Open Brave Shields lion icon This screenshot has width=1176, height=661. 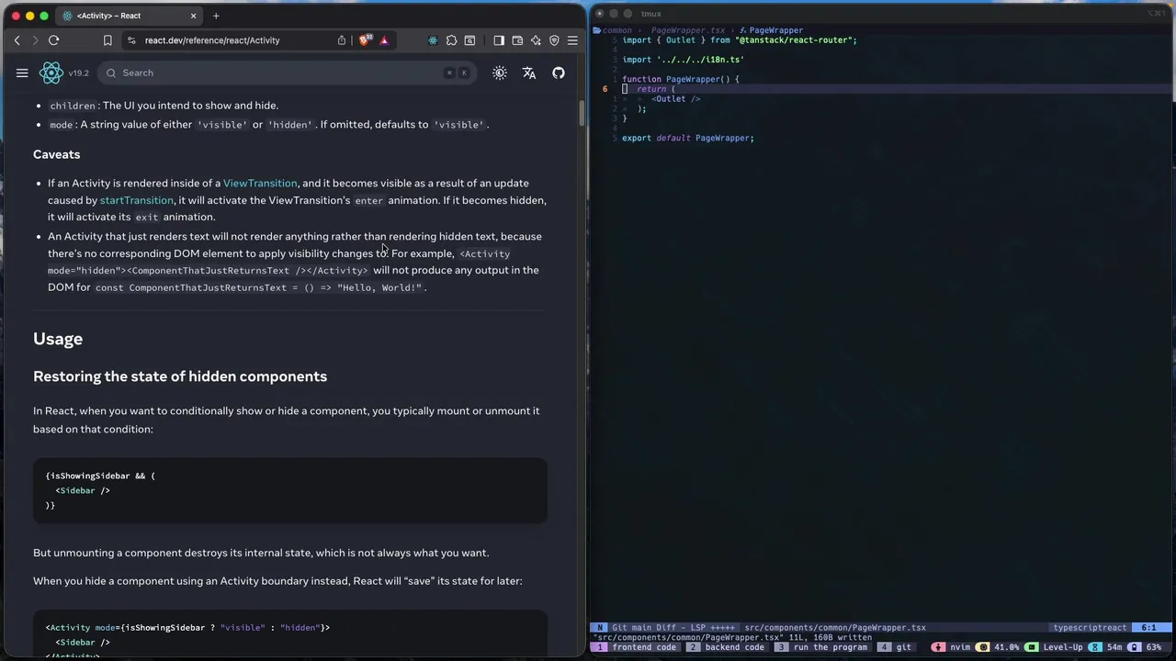pos(365,40)
